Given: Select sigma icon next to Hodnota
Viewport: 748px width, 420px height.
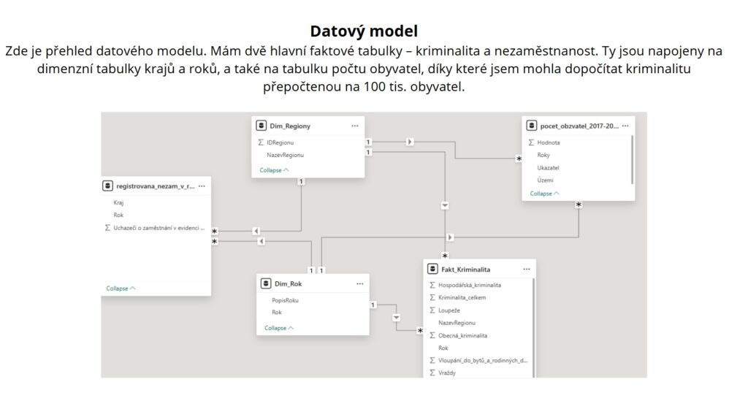Looking at the screenshot, I should (531, 142).
